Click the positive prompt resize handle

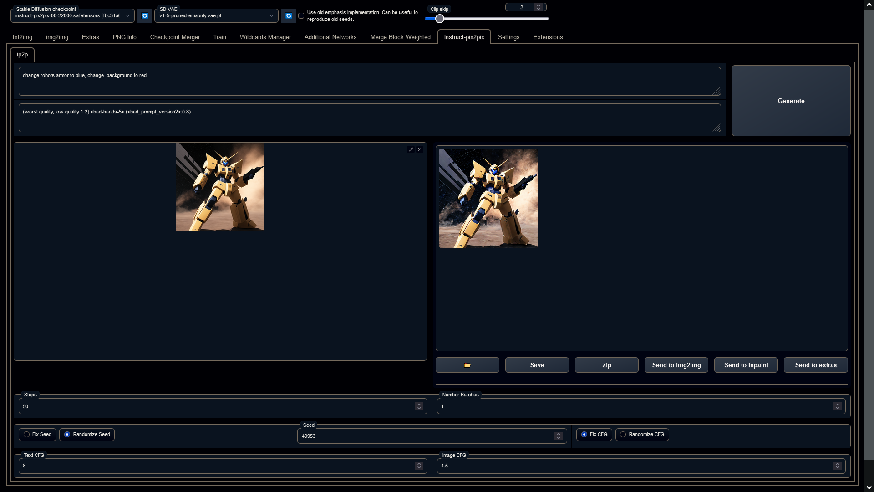pyautogui.click(x=716, y=92)
